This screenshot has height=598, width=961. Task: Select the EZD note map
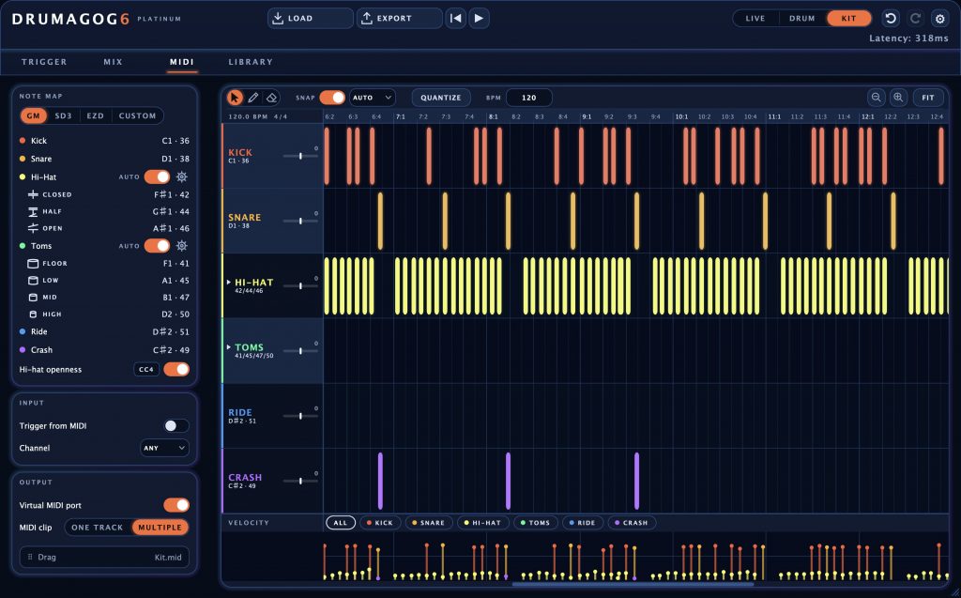tap(95, 115)
